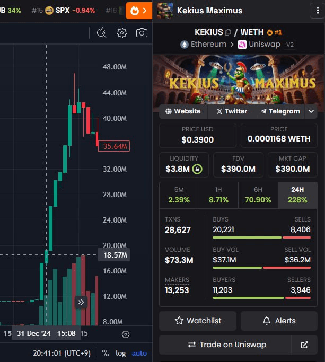Select the 6H timeframe tab
This screenshot has width=325, height=362.
(258, 196)
